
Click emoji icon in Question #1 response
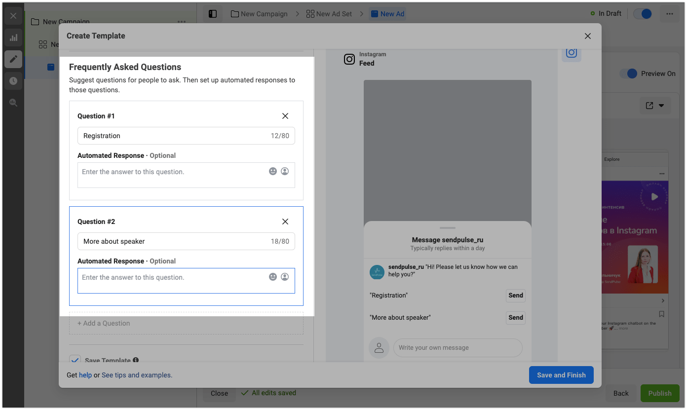(x=273, y=171)
